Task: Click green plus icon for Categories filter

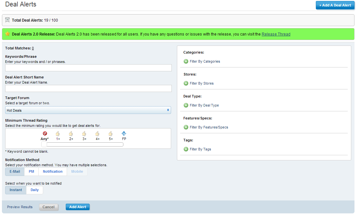Action: [186, 61]
